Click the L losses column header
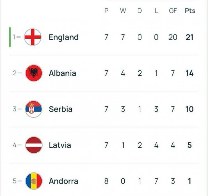208x196 pixels. pyautogui.click(x=156, y=11)
